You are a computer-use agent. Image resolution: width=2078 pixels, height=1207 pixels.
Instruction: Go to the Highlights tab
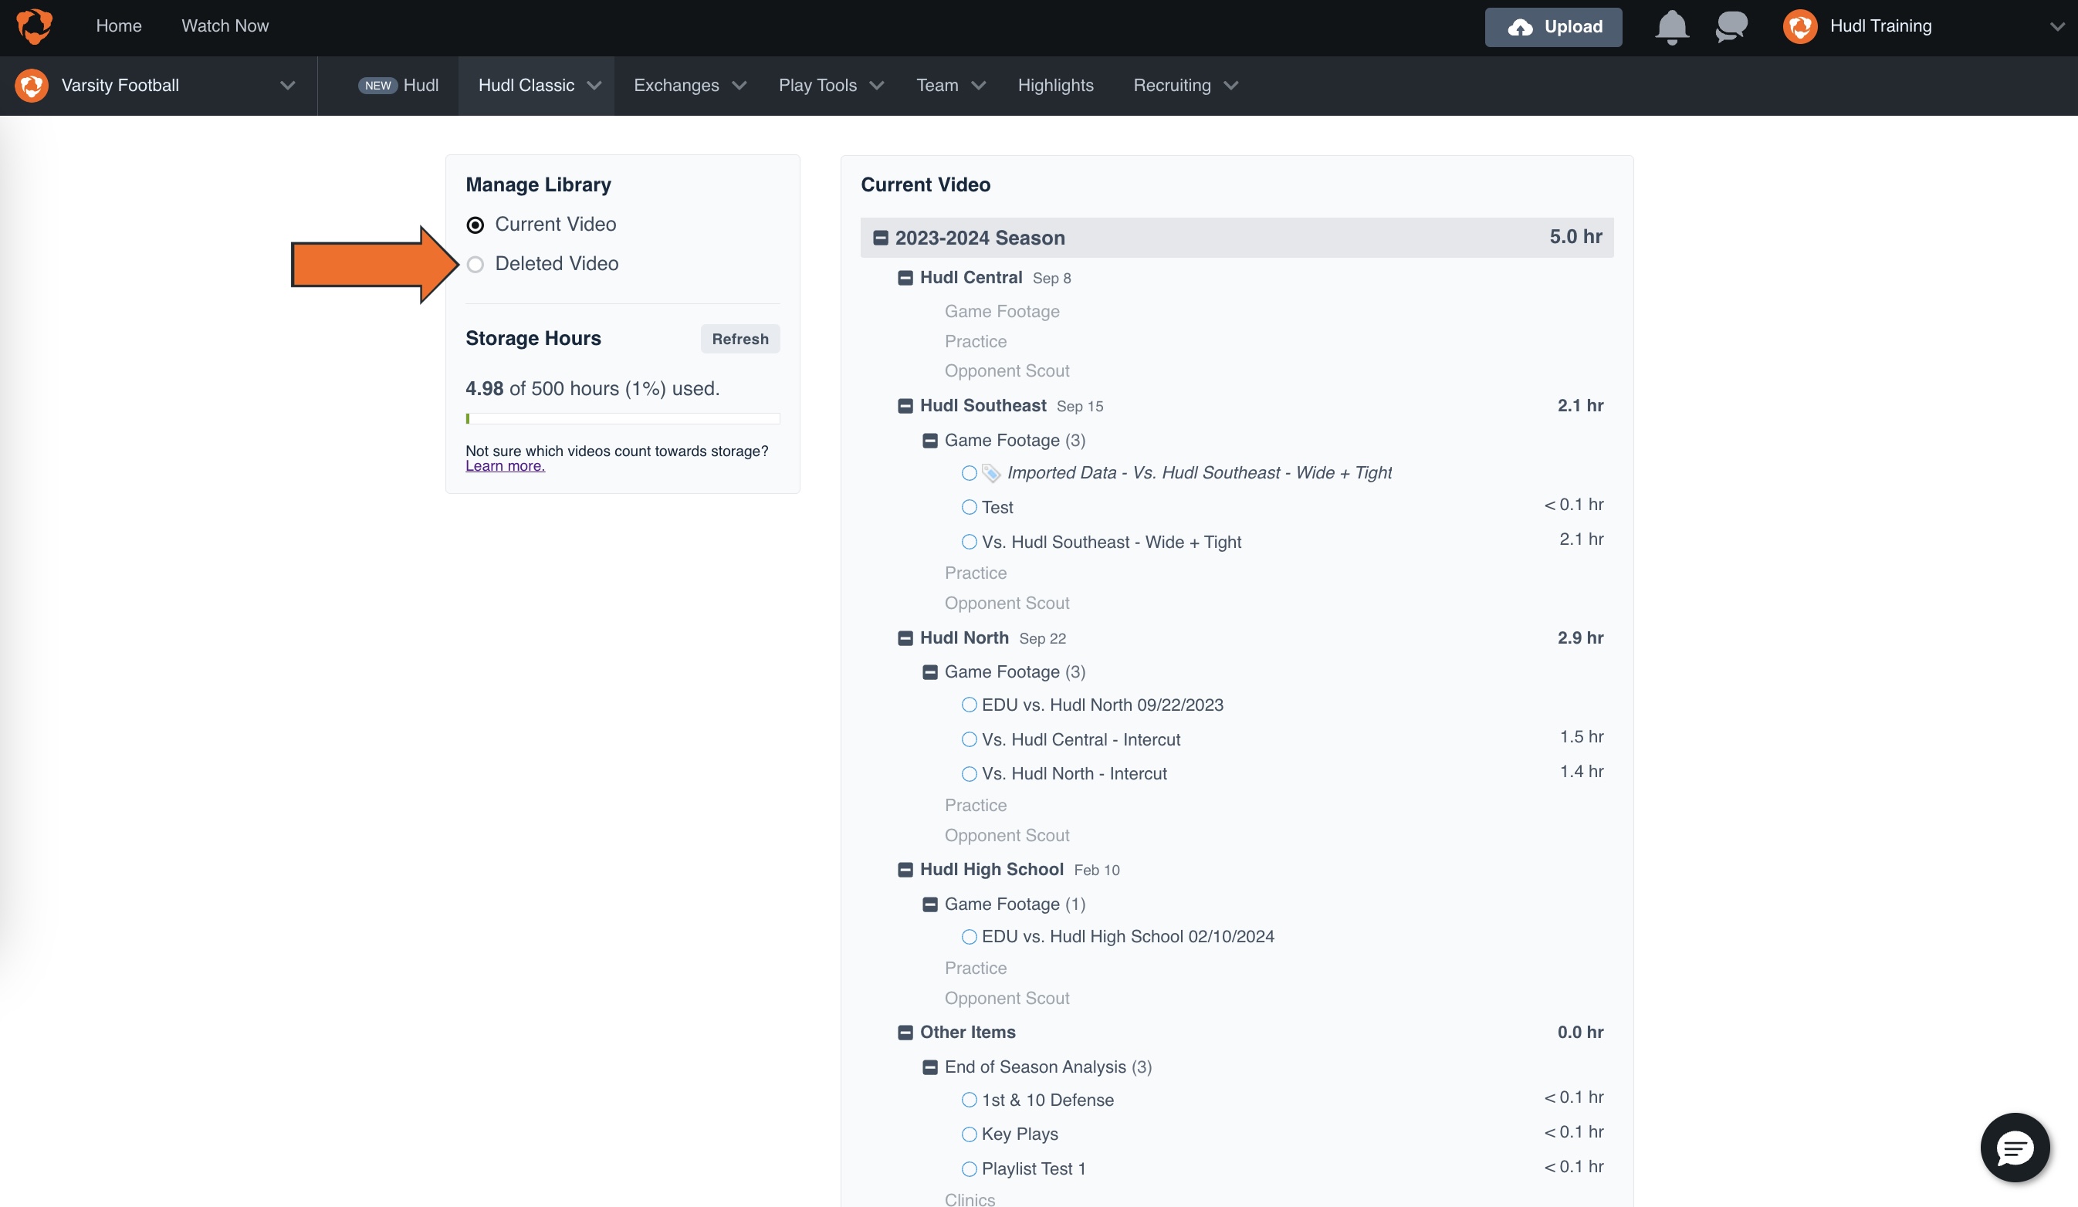coord(1054,86)
